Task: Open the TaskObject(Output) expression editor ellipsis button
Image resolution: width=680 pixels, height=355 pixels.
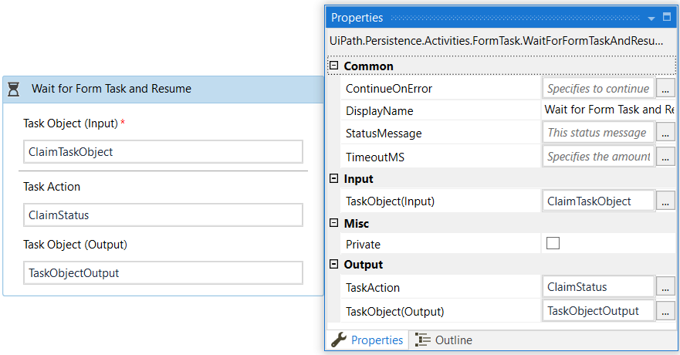Action: (x=665, y=311)
